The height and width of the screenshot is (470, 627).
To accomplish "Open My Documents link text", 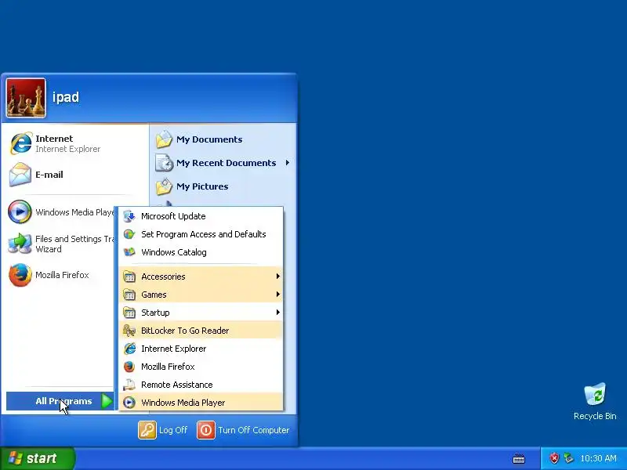I will click(209, 139).
